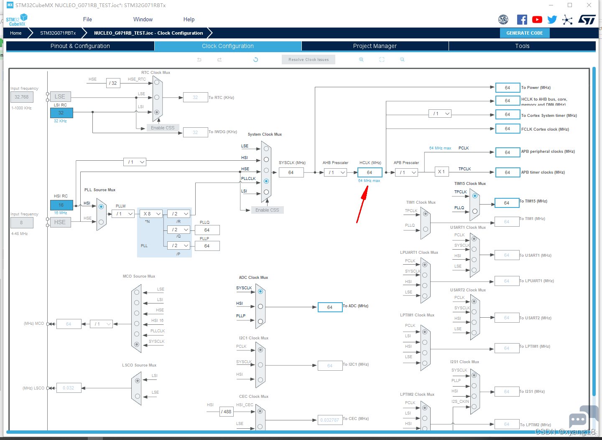The height and width of the screenshot is (440, 602).
Task: Open the PLLM divider dropdown
Action: (123, 214)
